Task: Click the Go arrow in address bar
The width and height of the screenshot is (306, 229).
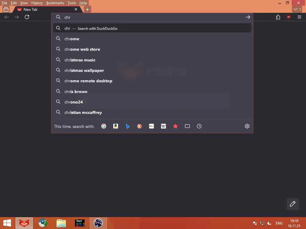Action: coord(248,17)
